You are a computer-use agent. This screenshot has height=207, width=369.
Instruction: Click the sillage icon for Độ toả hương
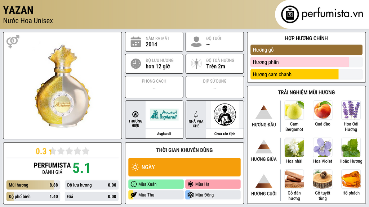tap(196, 64)
